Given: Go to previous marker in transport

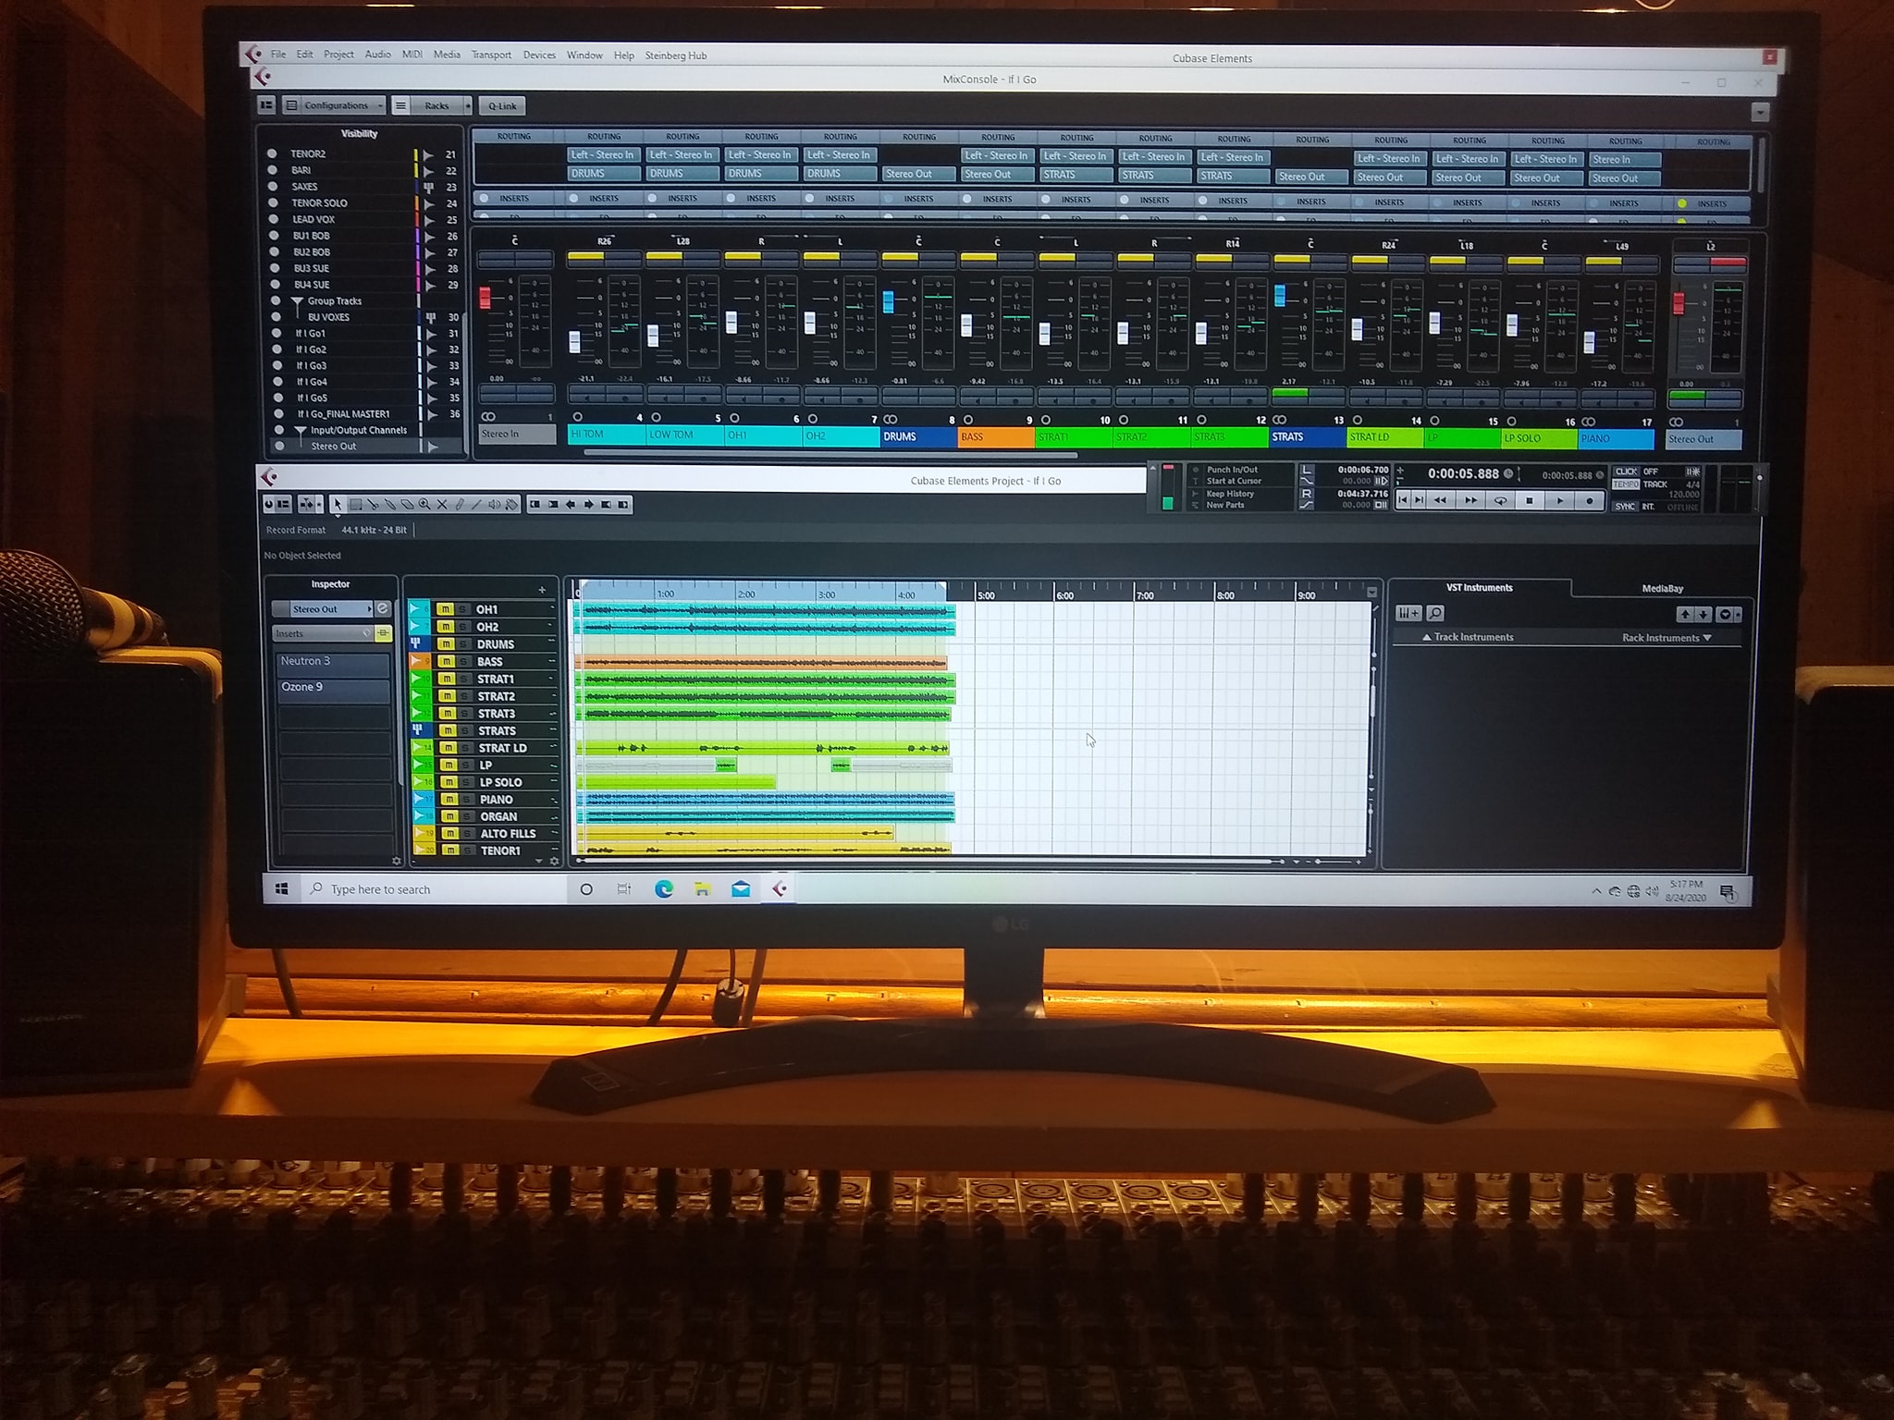Looking at the screenshot, I should coord(1403,500).
